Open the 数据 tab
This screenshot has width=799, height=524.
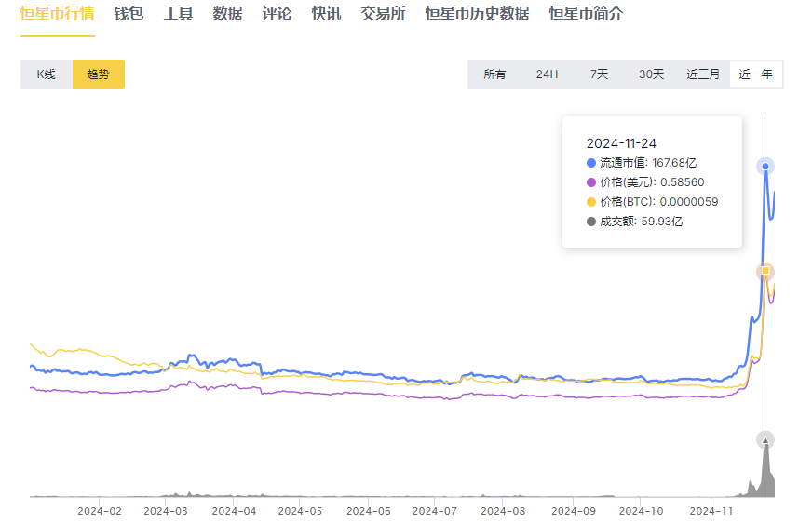click(227, 14)
